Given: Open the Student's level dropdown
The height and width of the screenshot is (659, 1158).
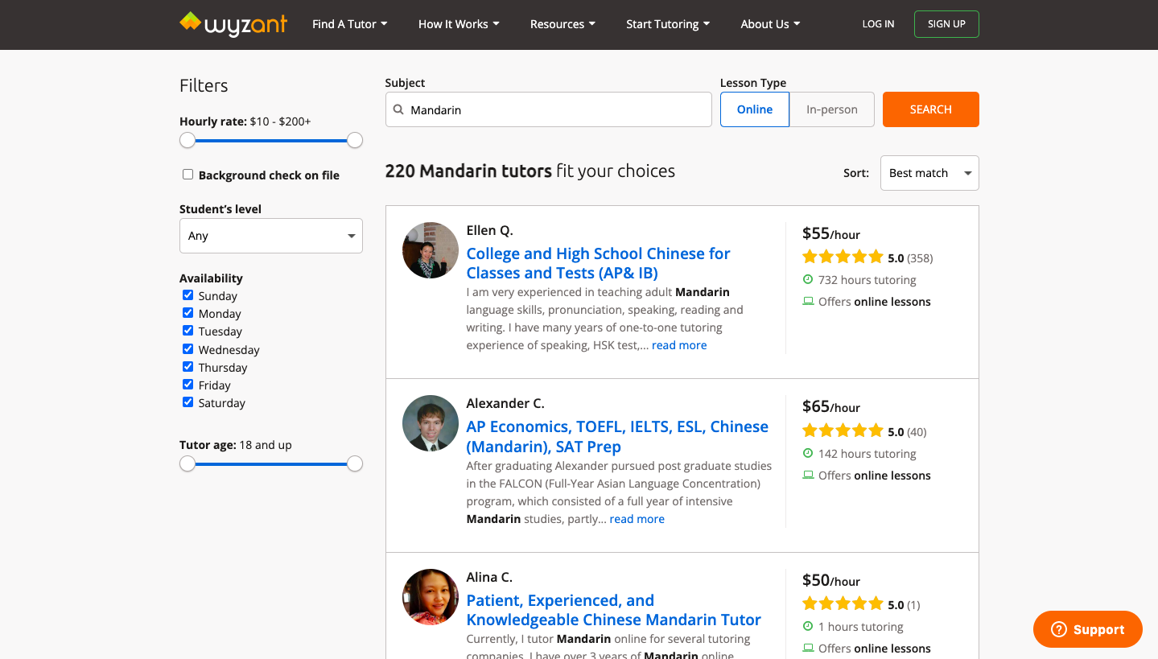Looking at the screenshot, I should tap(270, 236).
